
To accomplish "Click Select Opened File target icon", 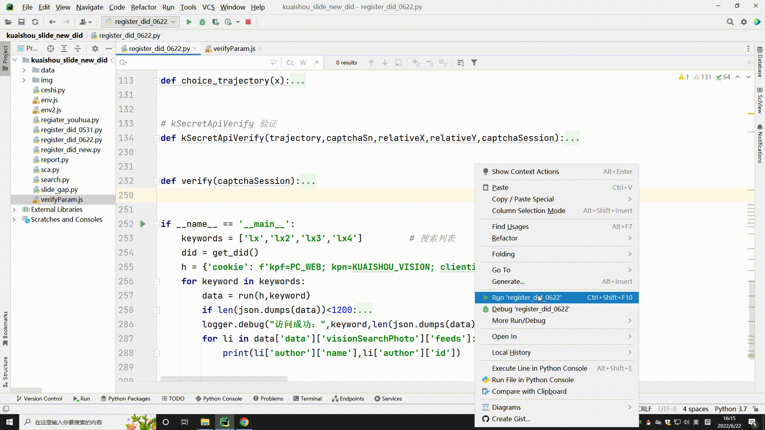I will (51, 49).
